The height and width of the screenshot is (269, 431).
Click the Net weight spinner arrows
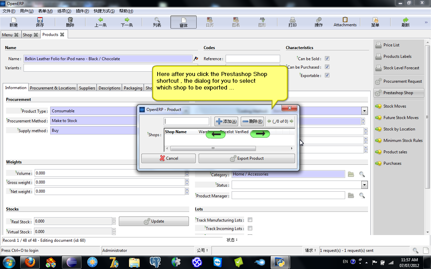click(187, 191)
